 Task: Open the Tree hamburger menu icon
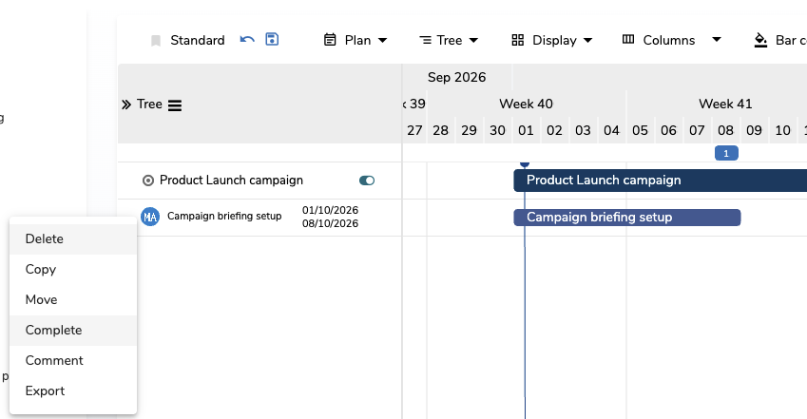click(175, 105)
